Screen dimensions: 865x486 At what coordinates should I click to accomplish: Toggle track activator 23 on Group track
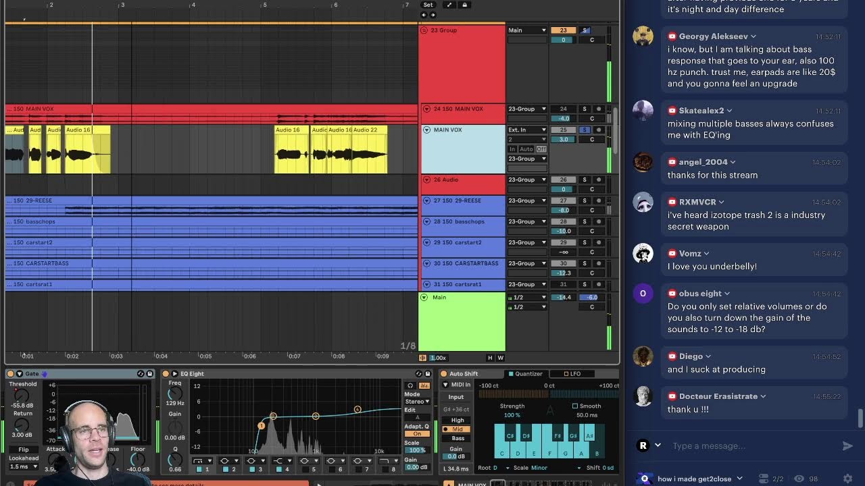click(564, 30)
